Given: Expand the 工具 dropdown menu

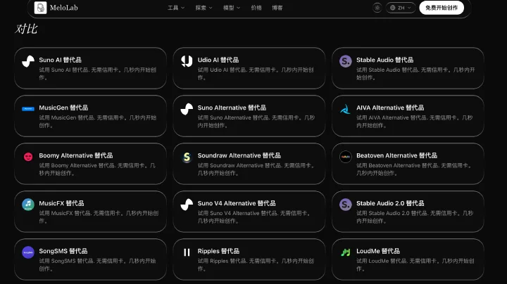Looking at the screenshot, I should click(176, 8).
